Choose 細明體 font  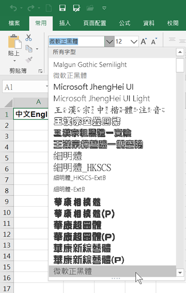click(112, 156)
